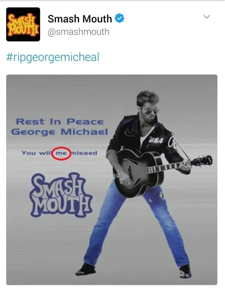
Task: Expand the tweet options chevron
Action: tap(206, 17)
